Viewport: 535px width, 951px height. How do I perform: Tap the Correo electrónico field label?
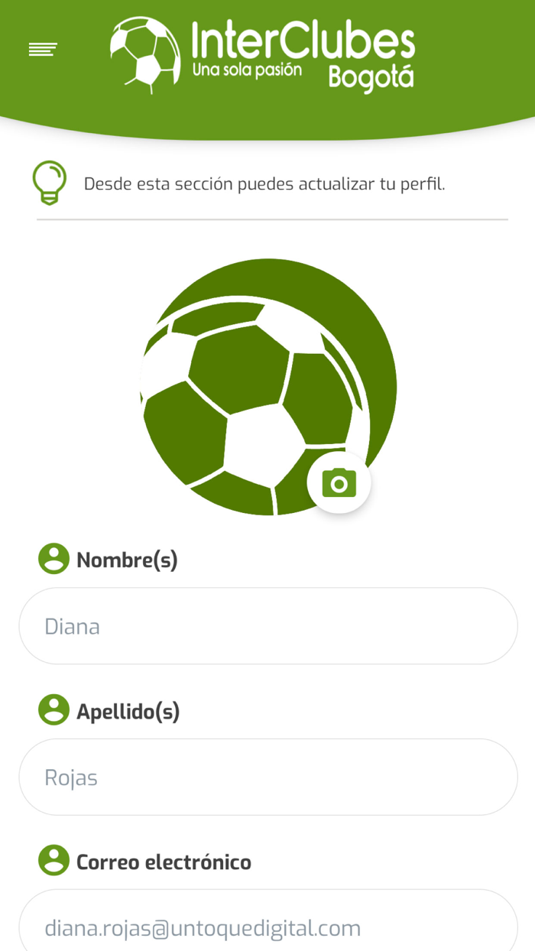tap(163, 862)
